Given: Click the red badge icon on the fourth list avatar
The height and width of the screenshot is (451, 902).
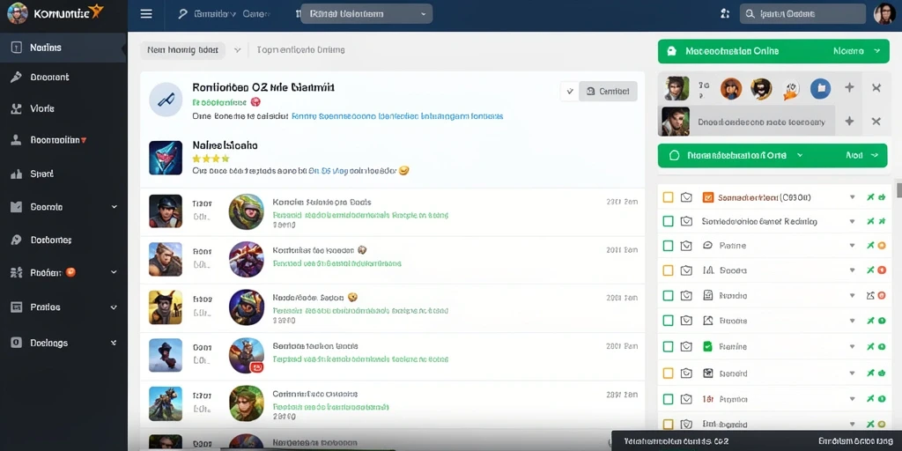Looking at the screenshot, I should 258,366.
